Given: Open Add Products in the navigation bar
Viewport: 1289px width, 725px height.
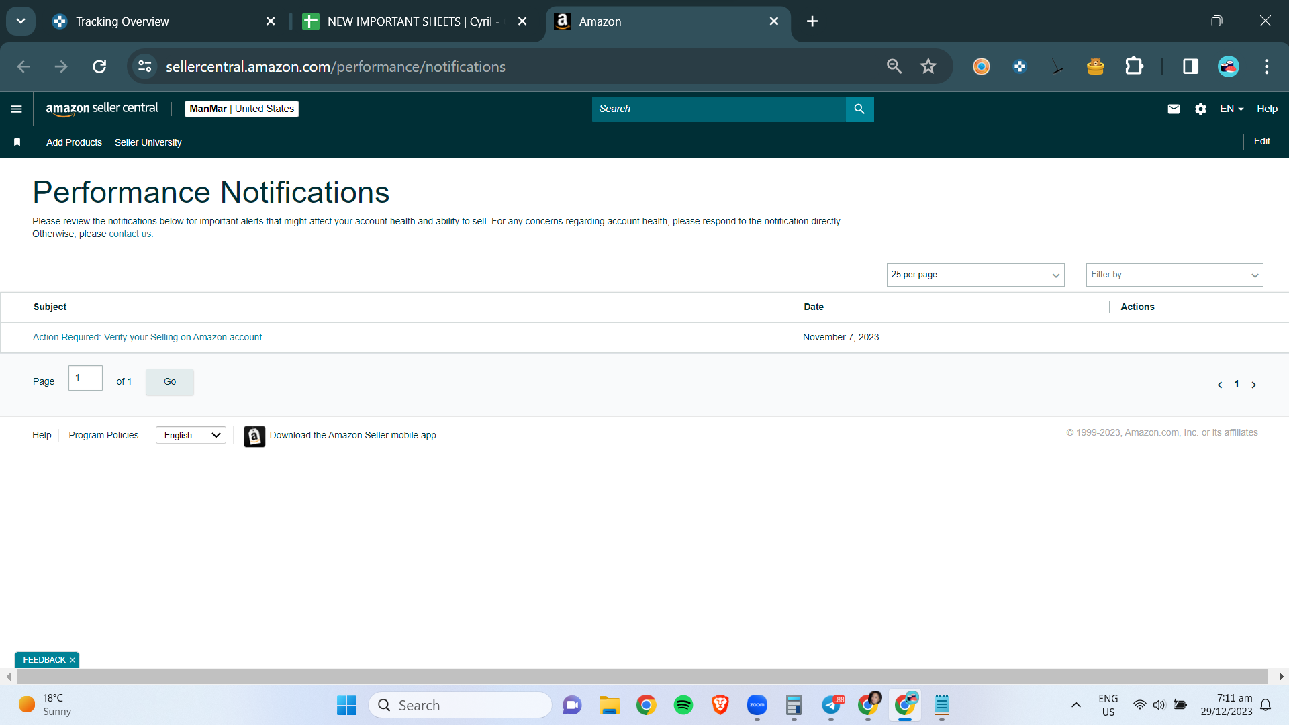Looking at the screenshot, I should click(74, 142).
